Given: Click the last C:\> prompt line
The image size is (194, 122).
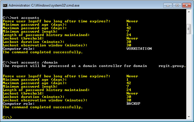Looking at the screenshot, I should [7, 117].
